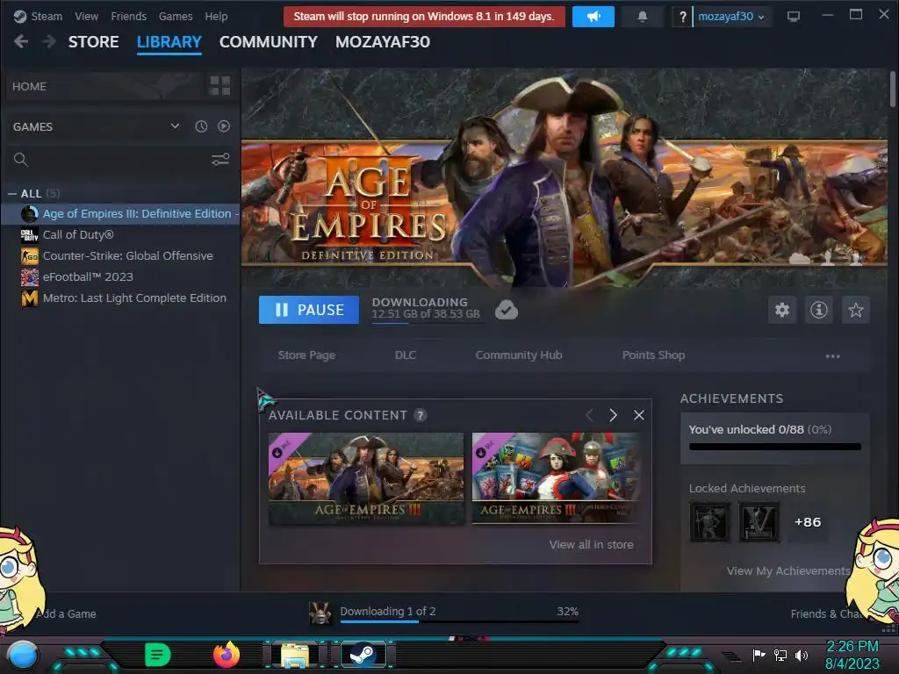Open game settings gear icon
This screenshot has height=674, width=899.
[x=782, y=310]
